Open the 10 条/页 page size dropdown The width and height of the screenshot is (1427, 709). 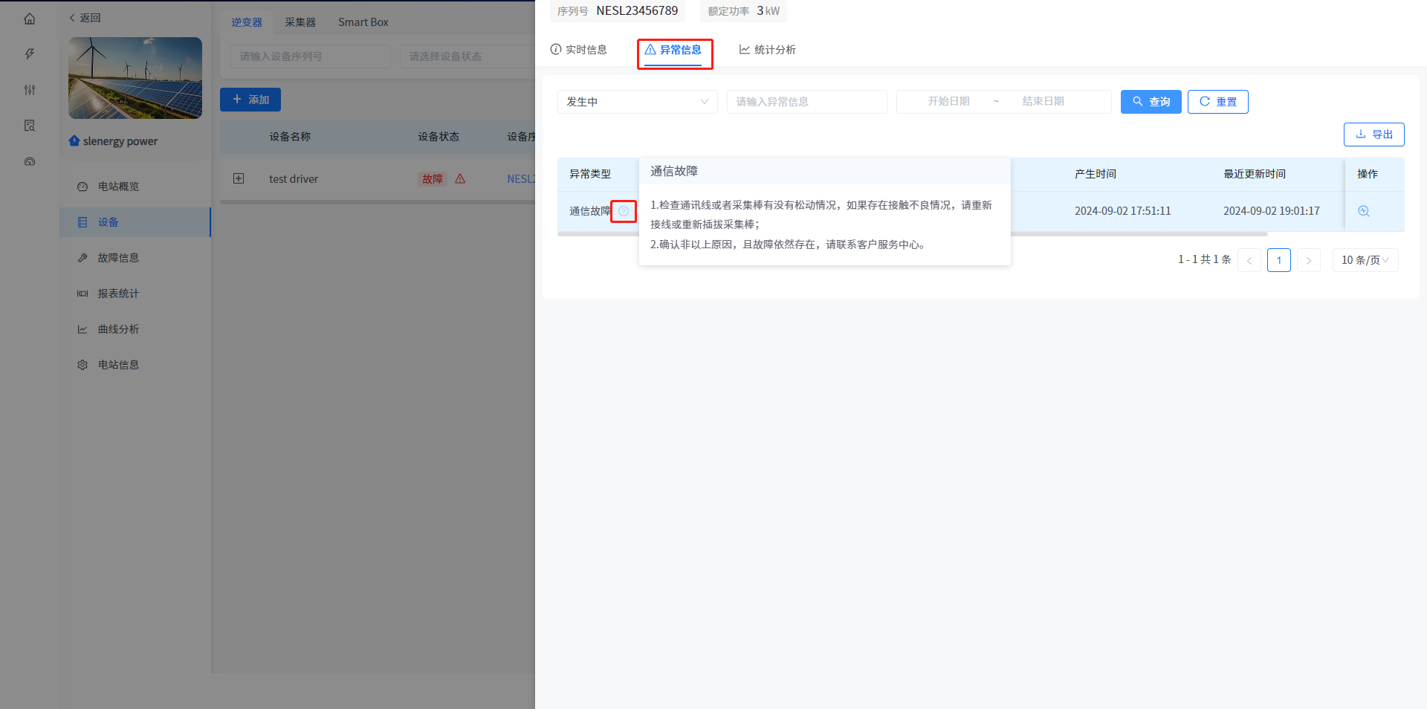click(x=1365, y=260)
